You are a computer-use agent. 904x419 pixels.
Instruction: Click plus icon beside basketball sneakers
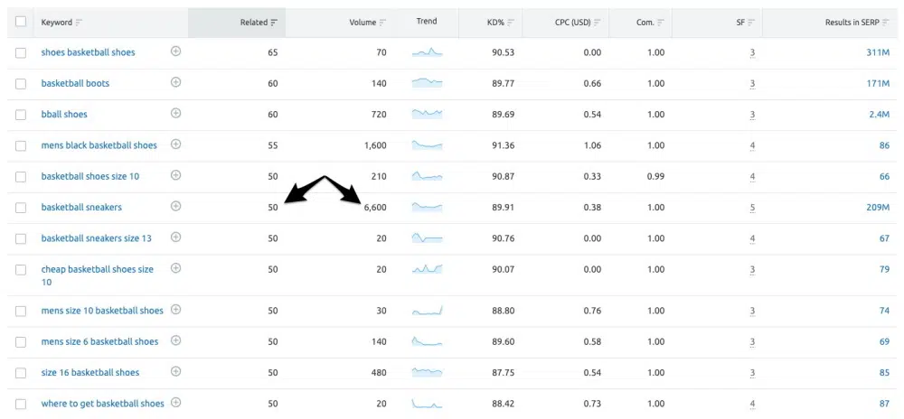point(176,206)
